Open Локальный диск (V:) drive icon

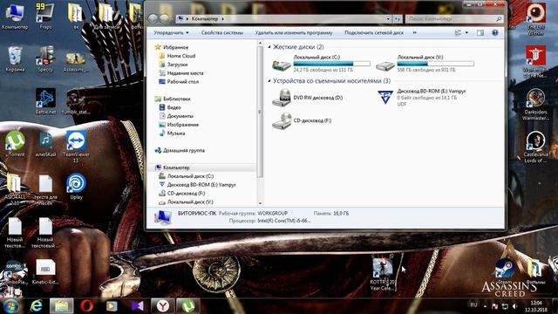[x=425, y=63]
